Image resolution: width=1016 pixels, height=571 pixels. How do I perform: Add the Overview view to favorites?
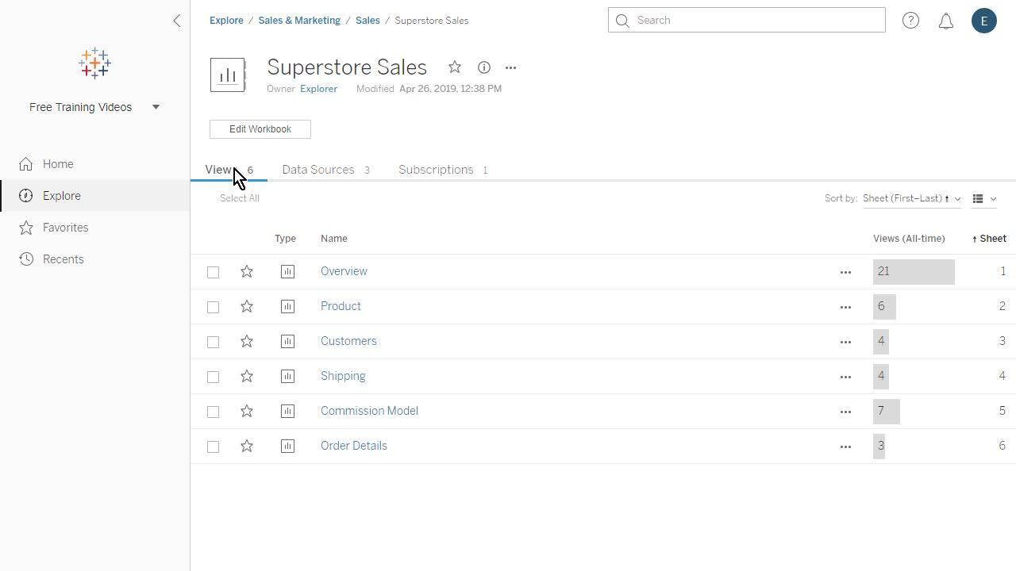247,271
